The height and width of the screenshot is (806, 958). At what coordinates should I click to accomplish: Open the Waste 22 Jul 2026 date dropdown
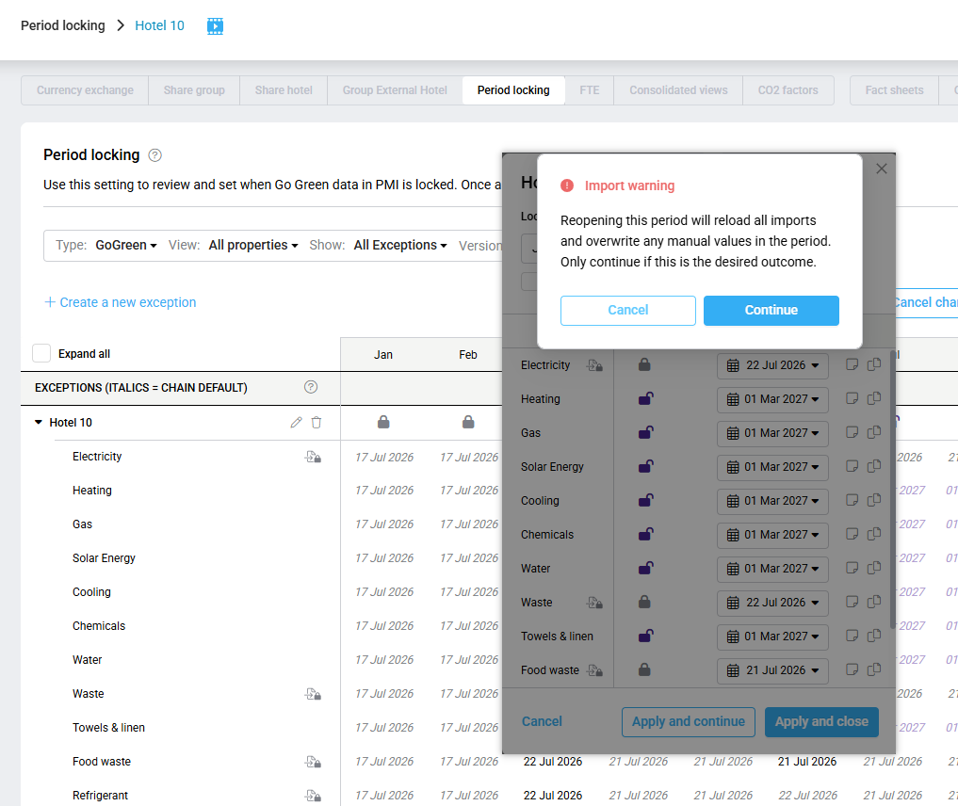[772, 603]
